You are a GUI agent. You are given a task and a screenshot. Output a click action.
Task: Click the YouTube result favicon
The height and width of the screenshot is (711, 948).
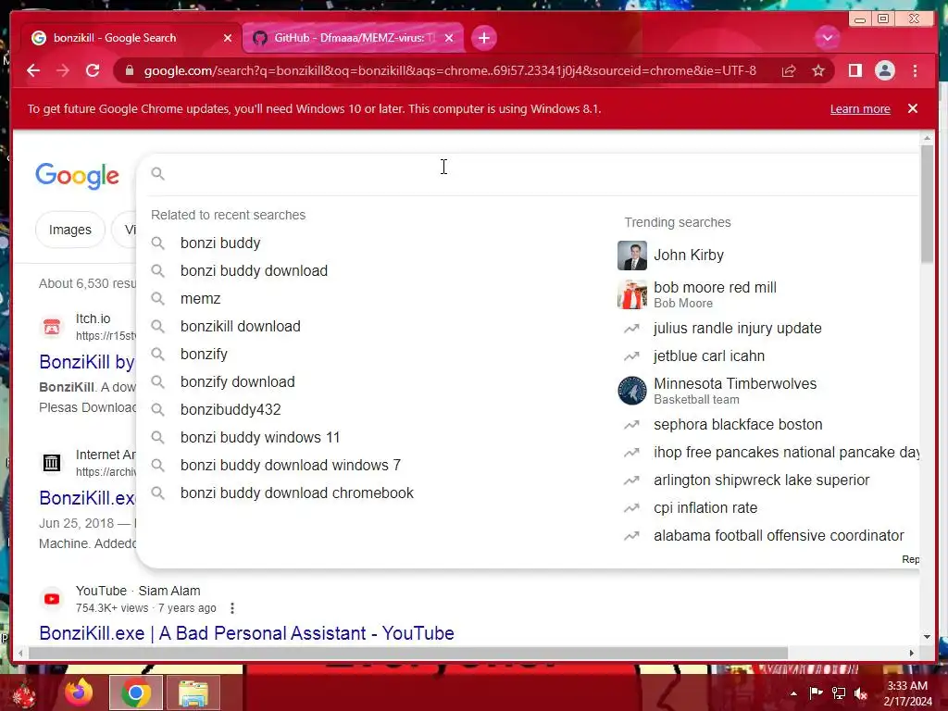click(52, 599)
